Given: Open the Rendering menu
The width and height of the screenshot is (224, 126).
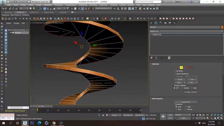Looking at the screenshot, I should [x=83, y=5].
